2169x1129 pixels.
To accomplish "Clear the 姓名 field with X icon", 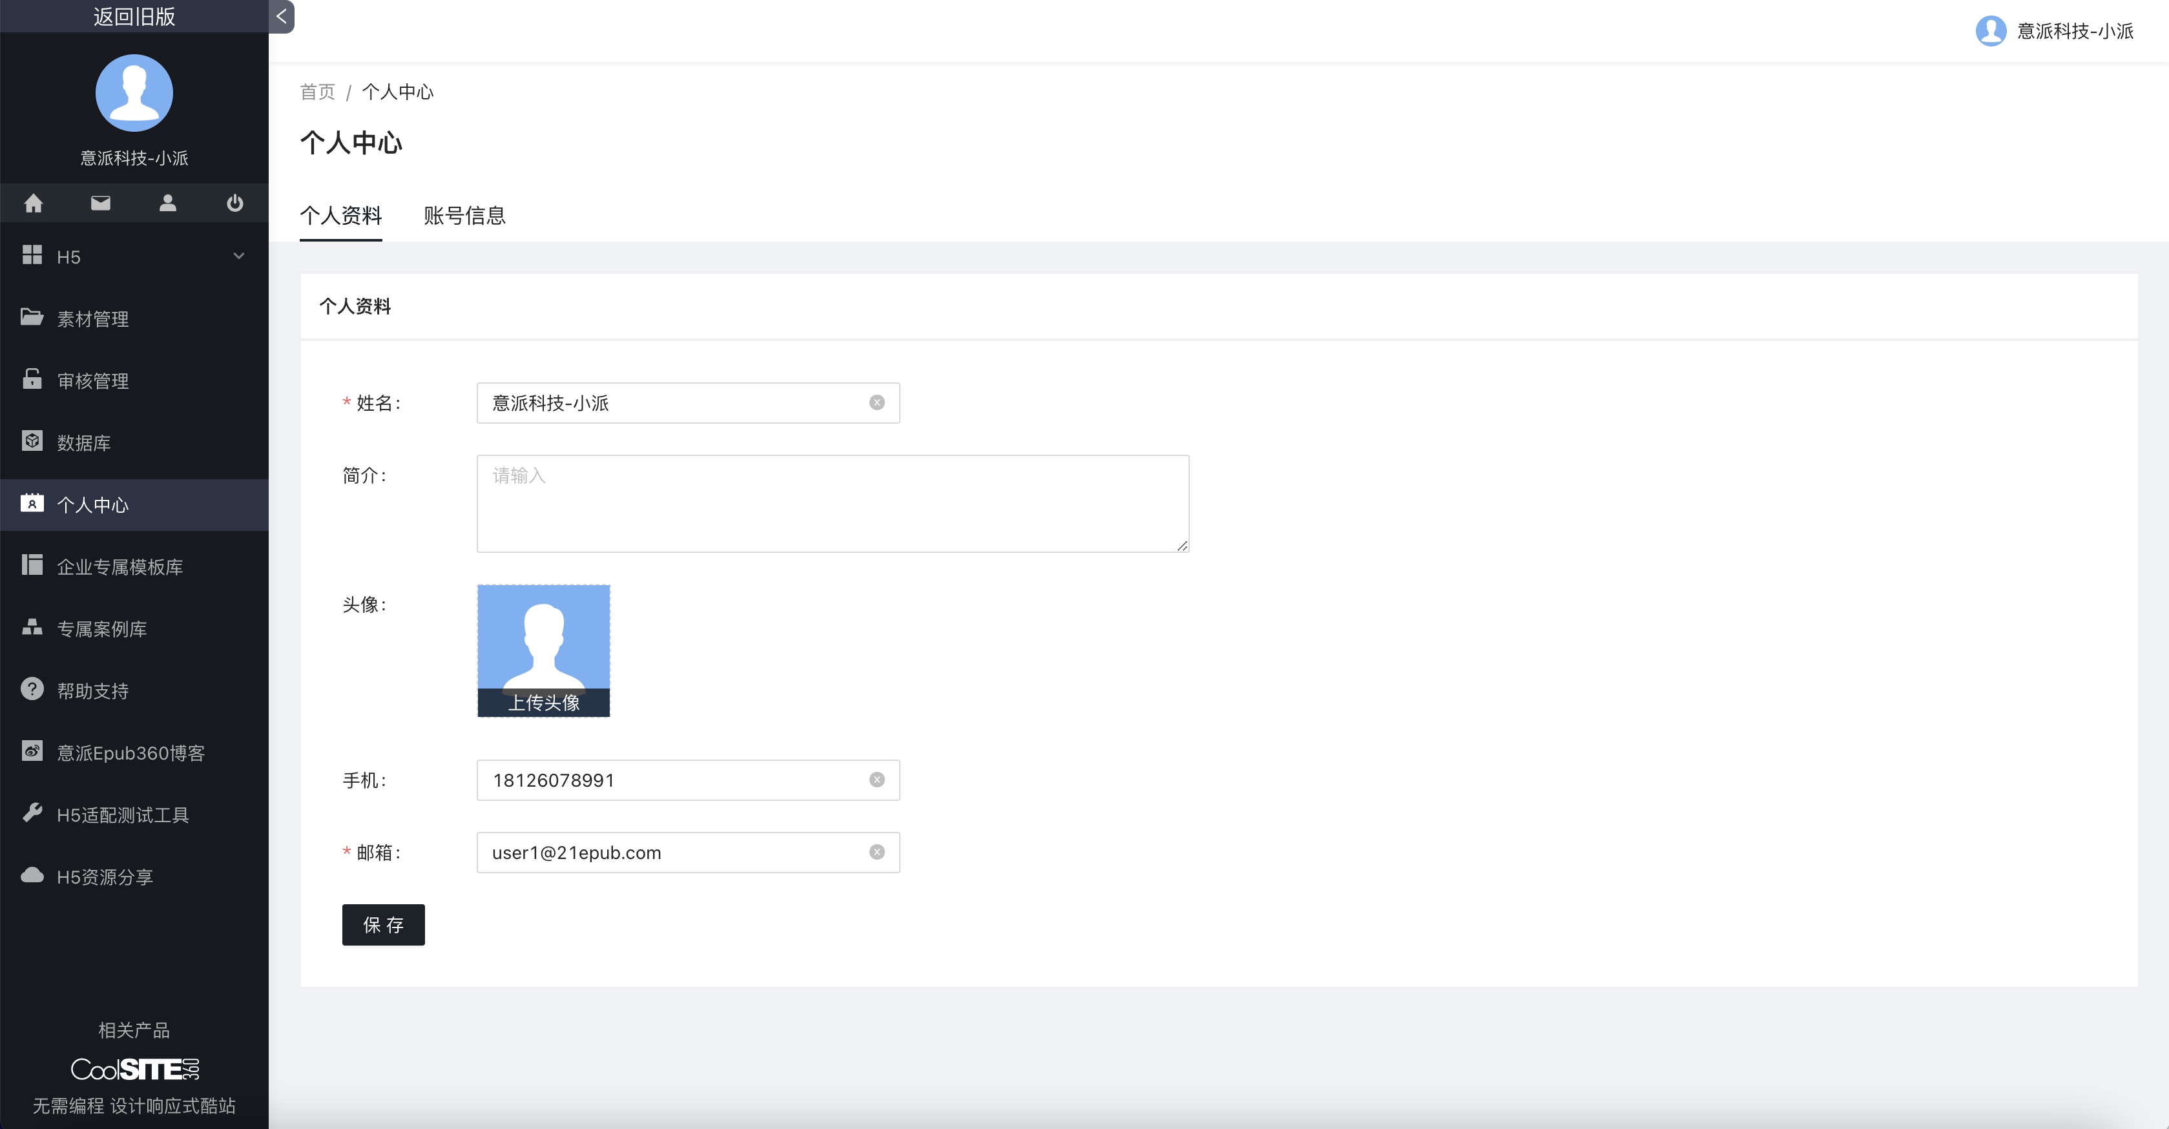I will [877, 402].
